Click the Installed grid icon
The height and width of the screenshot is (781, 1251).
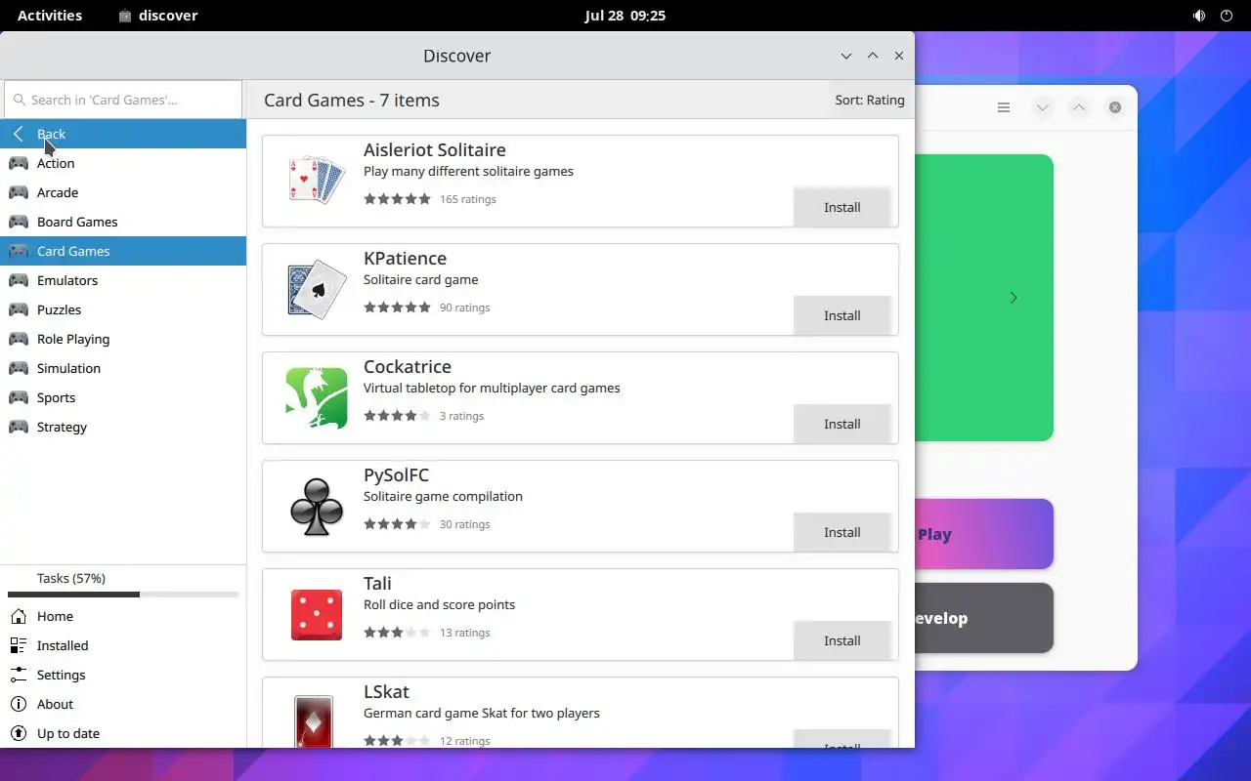pyautogui.click(x=19, y=645)
